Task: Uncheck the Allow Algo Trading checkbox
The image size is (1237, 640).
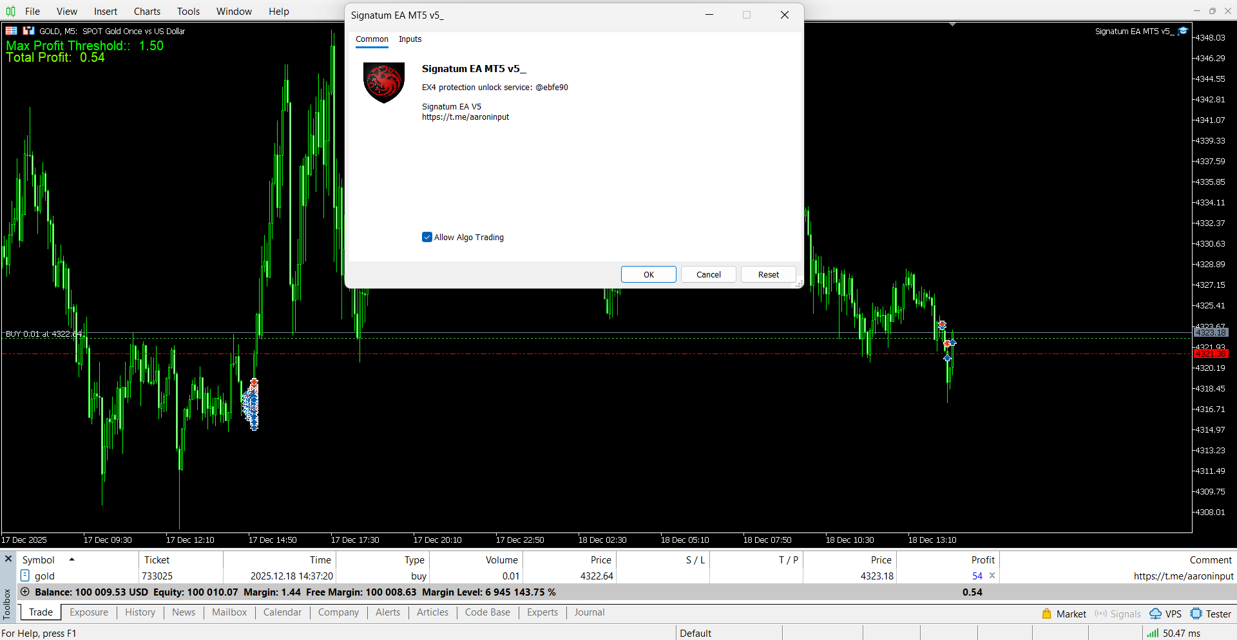Action: 427,237
